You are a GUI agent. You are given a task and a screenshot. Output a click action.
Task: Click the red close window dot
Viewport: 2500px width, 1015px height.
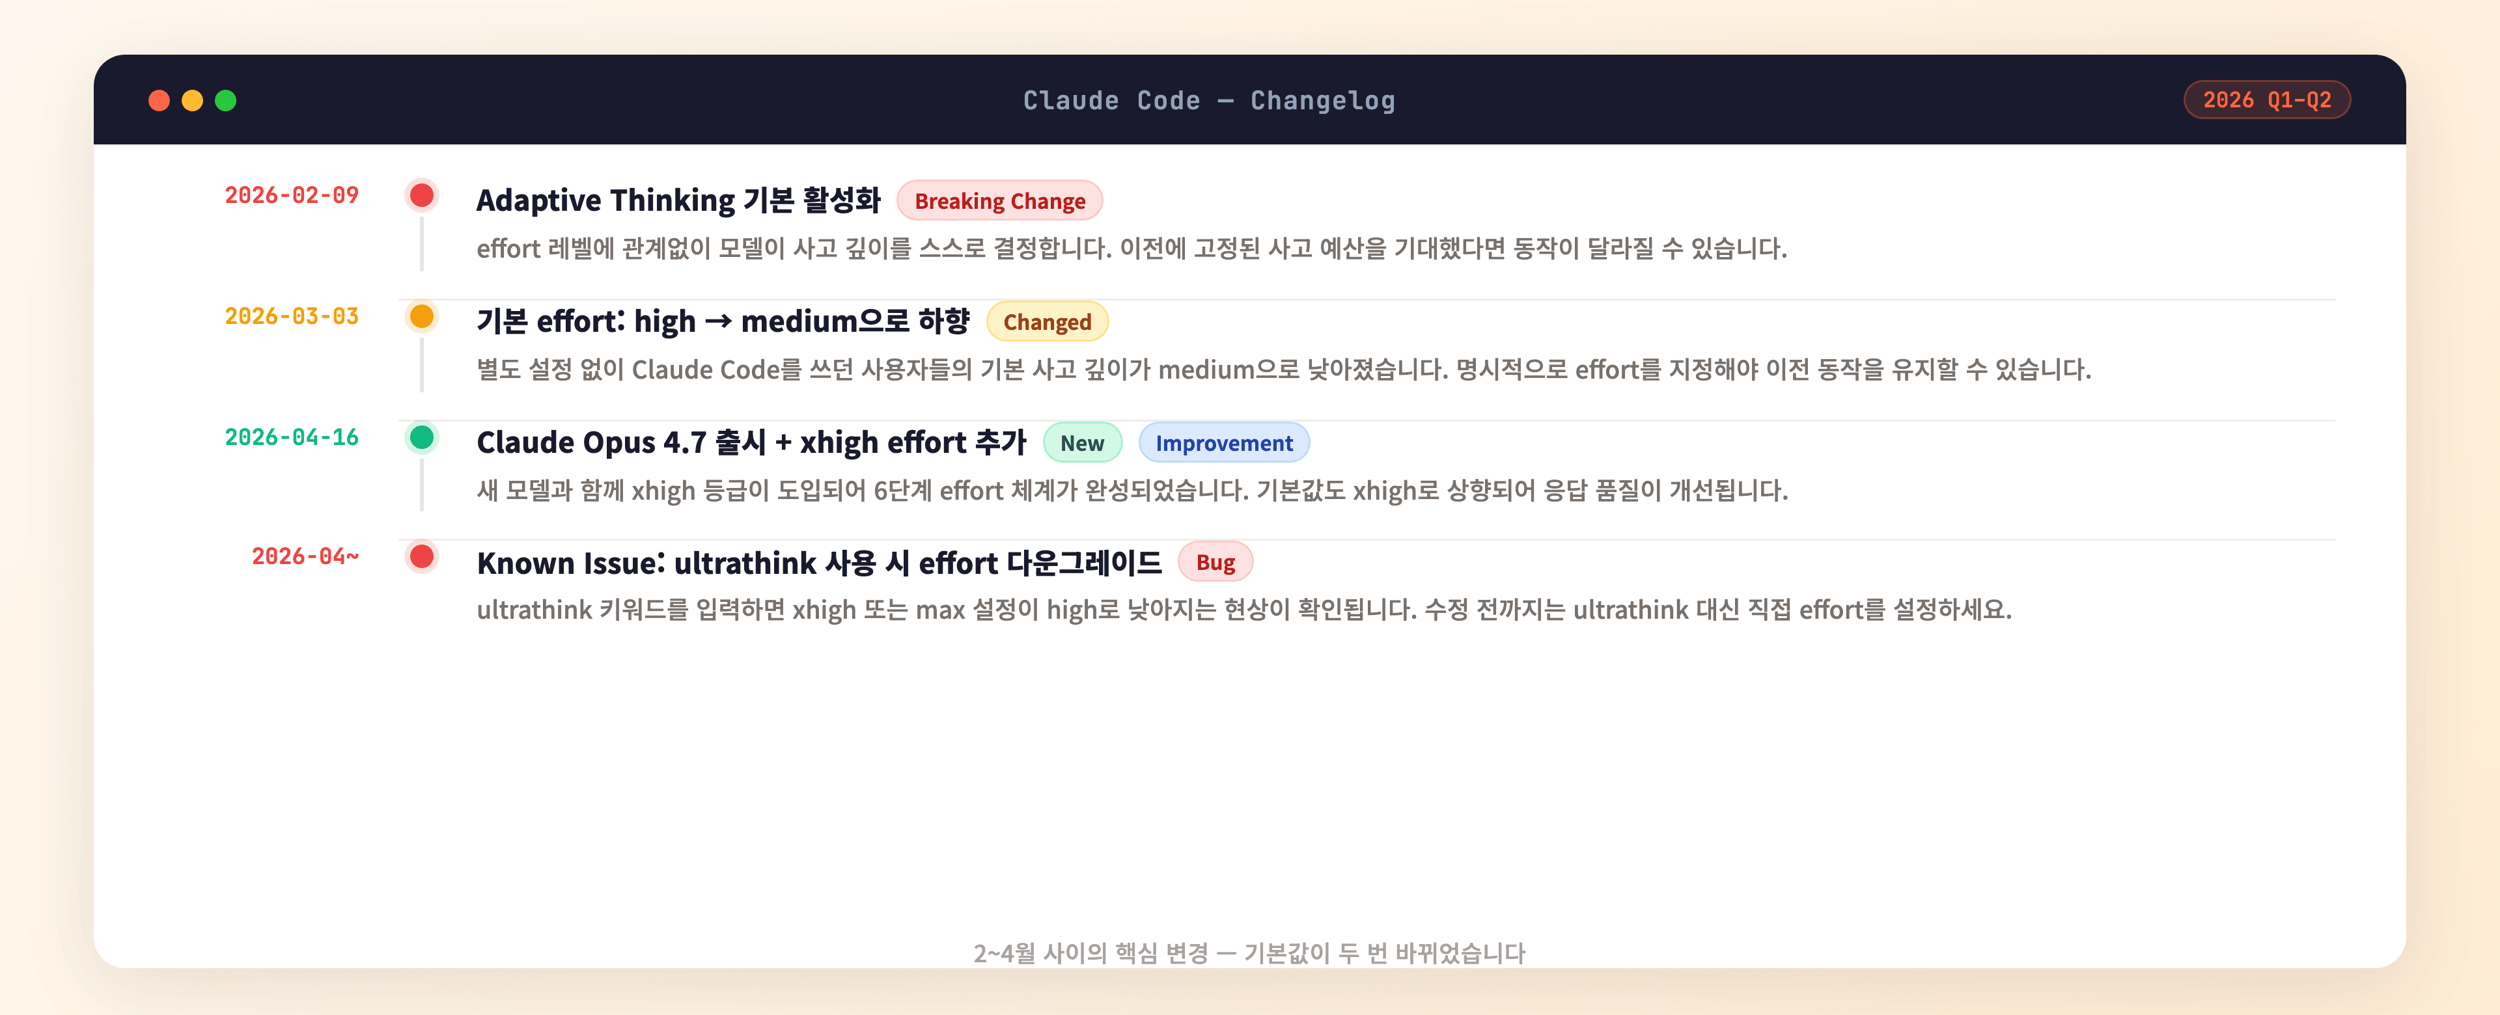pos(159,101)
